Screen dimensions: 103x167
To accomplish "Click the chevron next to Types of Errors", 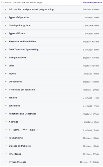I will point(6,34).
